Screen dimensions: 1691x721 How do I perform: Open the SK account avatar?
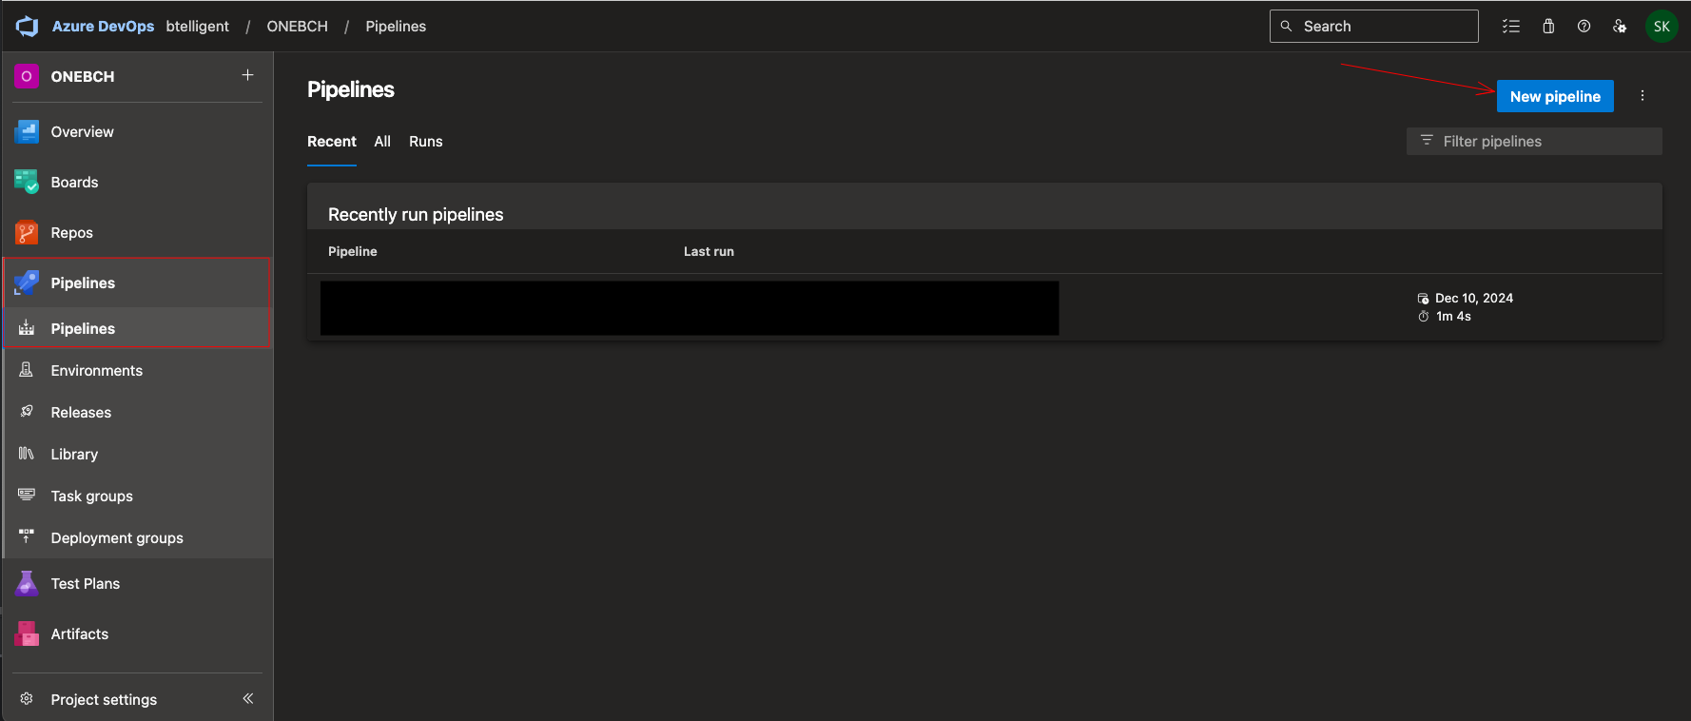(1662, 27)
